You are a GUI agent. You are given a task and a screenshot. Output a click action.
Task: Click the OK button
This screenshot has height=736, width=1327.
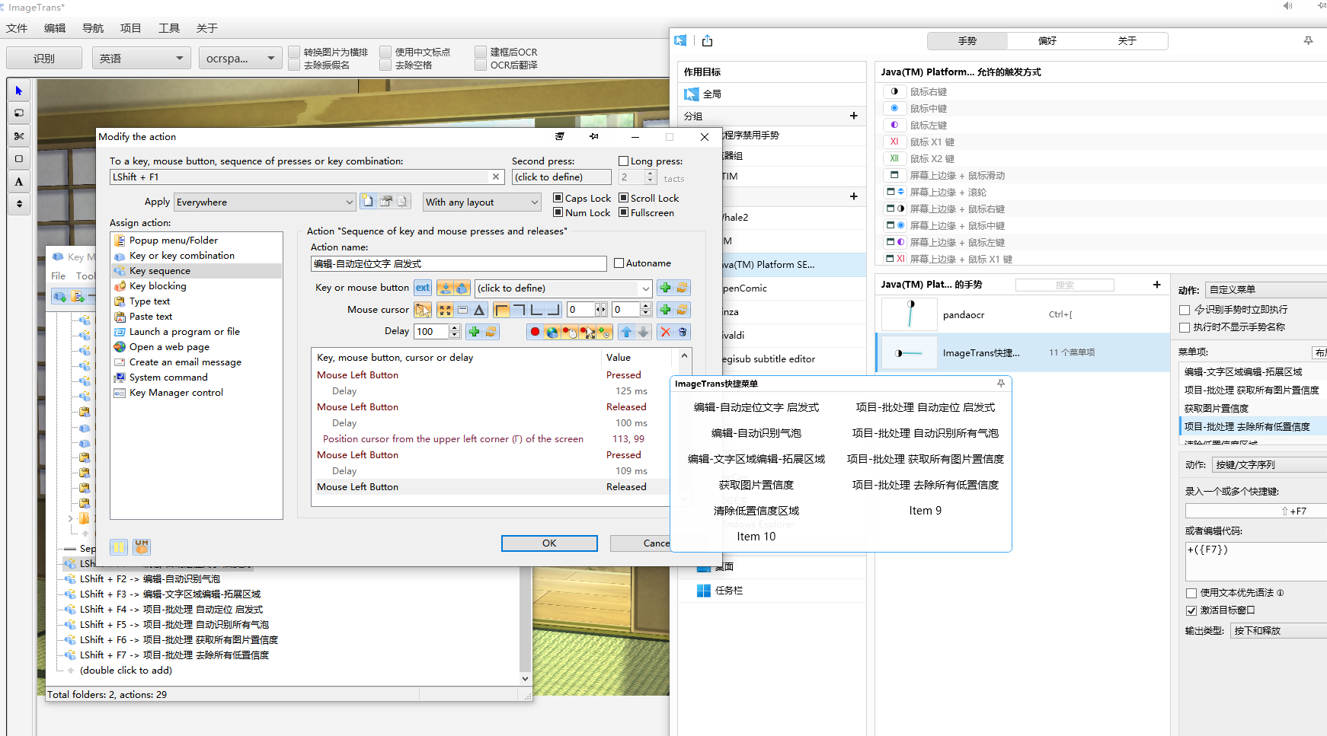click(549, 543)
